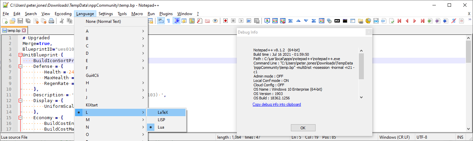Toggle monitoring eye icon
This screenshot has width=473, height=141.
tap(215, 21)
